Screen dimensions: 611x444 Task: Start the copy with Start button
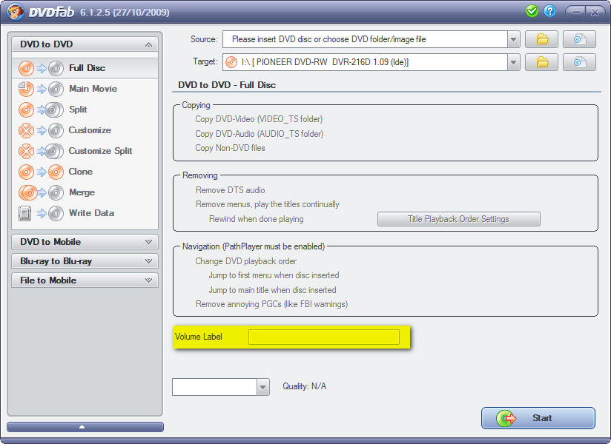(538, 418)
